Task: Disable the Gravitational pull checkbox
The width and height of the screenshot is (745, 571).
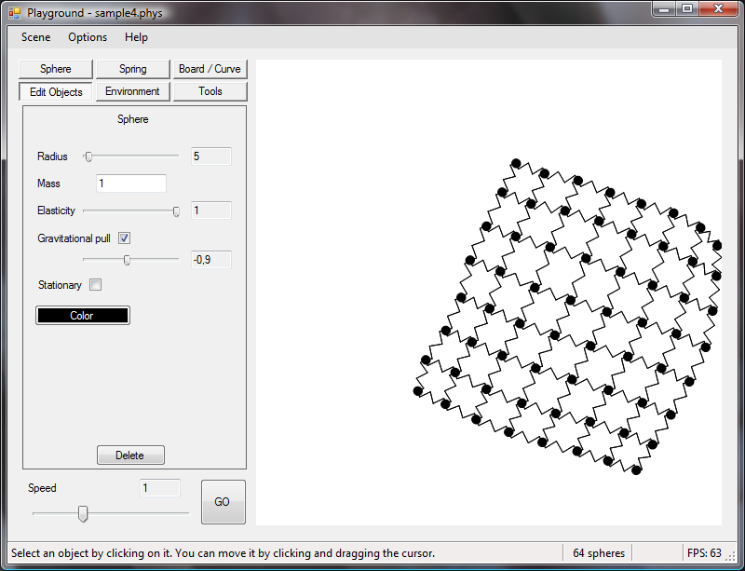Action: click(124, 238)
